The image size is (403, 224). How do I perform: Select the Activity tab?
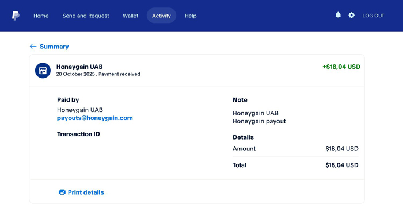161,16
